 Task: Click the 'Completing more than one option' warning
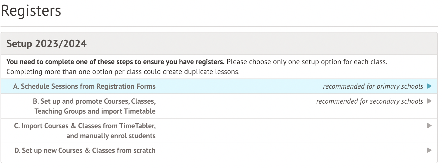123,72
